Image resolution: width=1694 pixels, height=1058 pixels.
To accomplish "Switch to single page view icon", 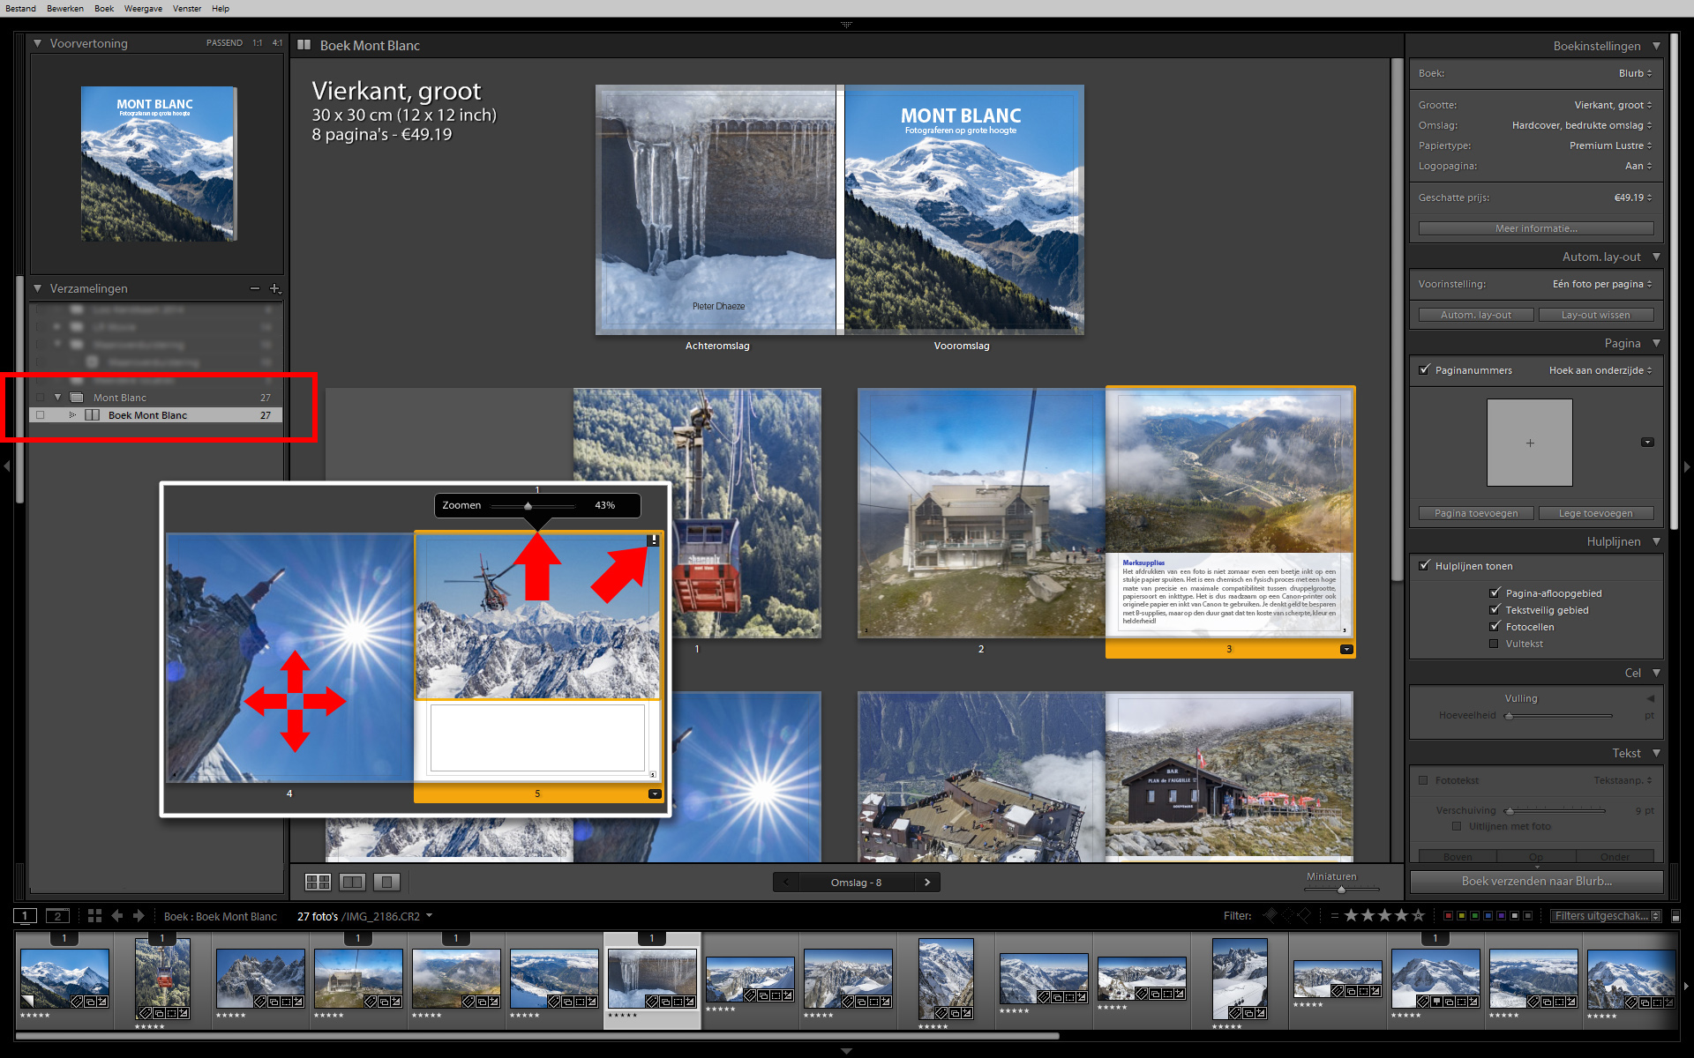I will [386, 882].
